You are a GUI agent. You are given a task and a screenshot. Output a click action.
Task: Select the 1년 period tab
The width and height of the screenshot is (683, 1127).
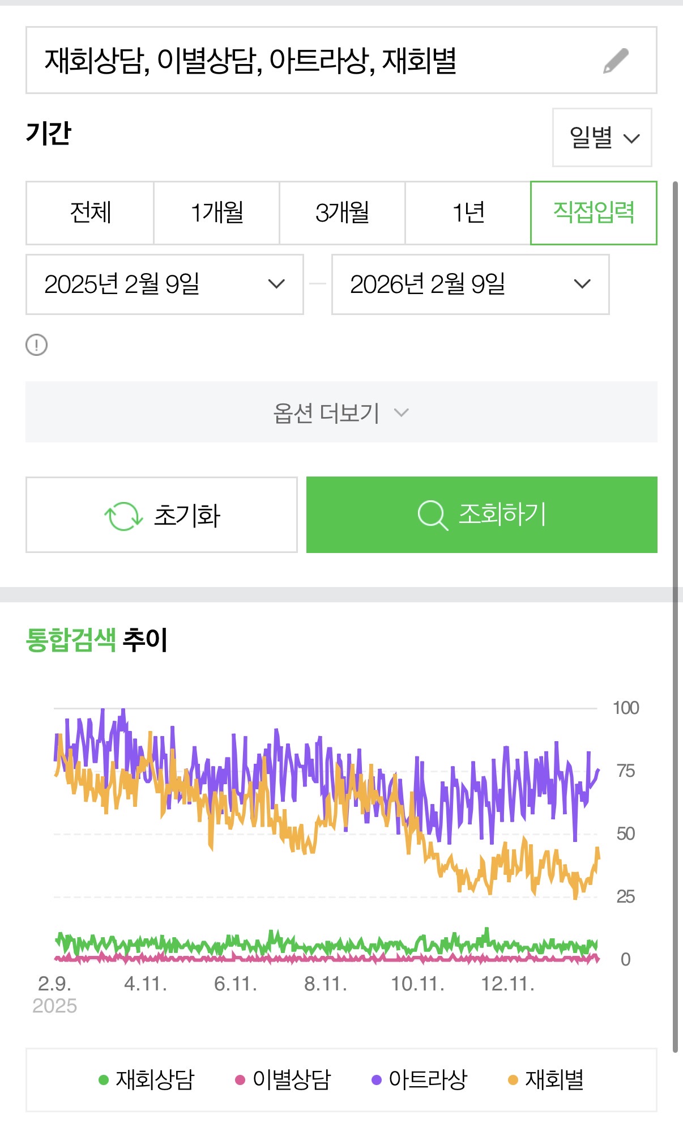[x=468, y=213]
